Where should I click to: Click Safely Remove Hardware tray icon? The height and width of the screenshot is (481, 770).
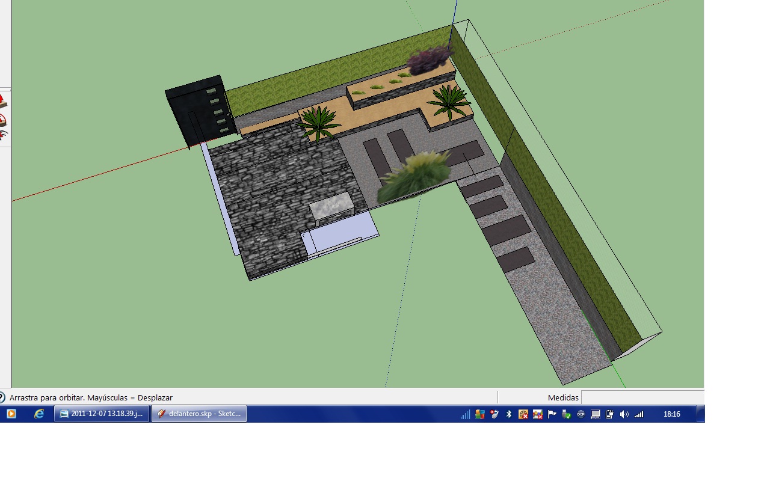coord(567,414)
